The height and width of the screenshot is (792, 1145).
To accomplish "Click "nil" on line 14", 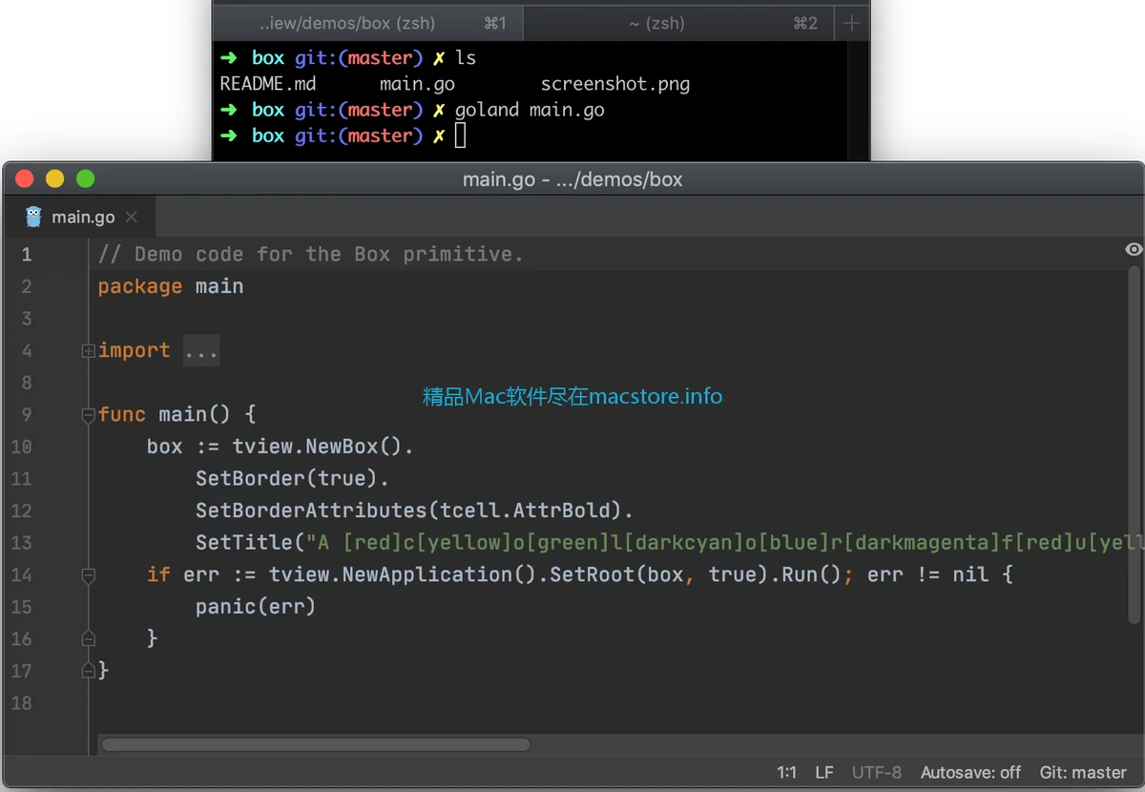I will pos(970,574).
